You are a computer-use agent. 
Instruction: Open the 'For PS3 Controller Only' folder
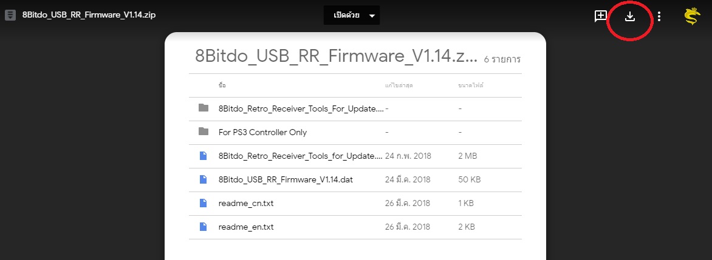point(262,132)
